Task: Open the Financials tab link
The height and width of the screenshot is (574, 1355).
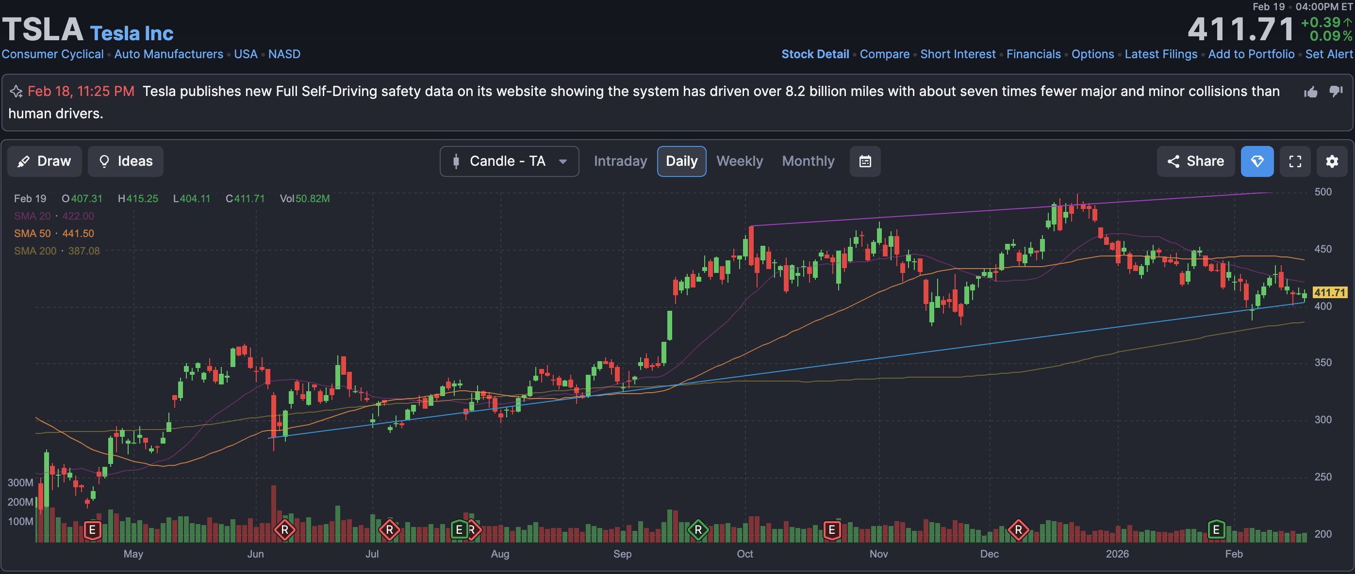Action: (x=1033, y=54)
